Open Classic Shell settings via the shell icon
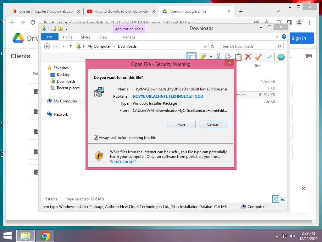 [x=281, y=57]
